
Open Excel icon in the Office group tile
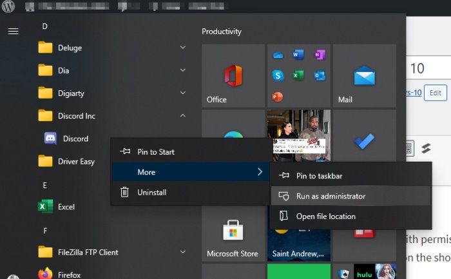[x=298, y=75]
